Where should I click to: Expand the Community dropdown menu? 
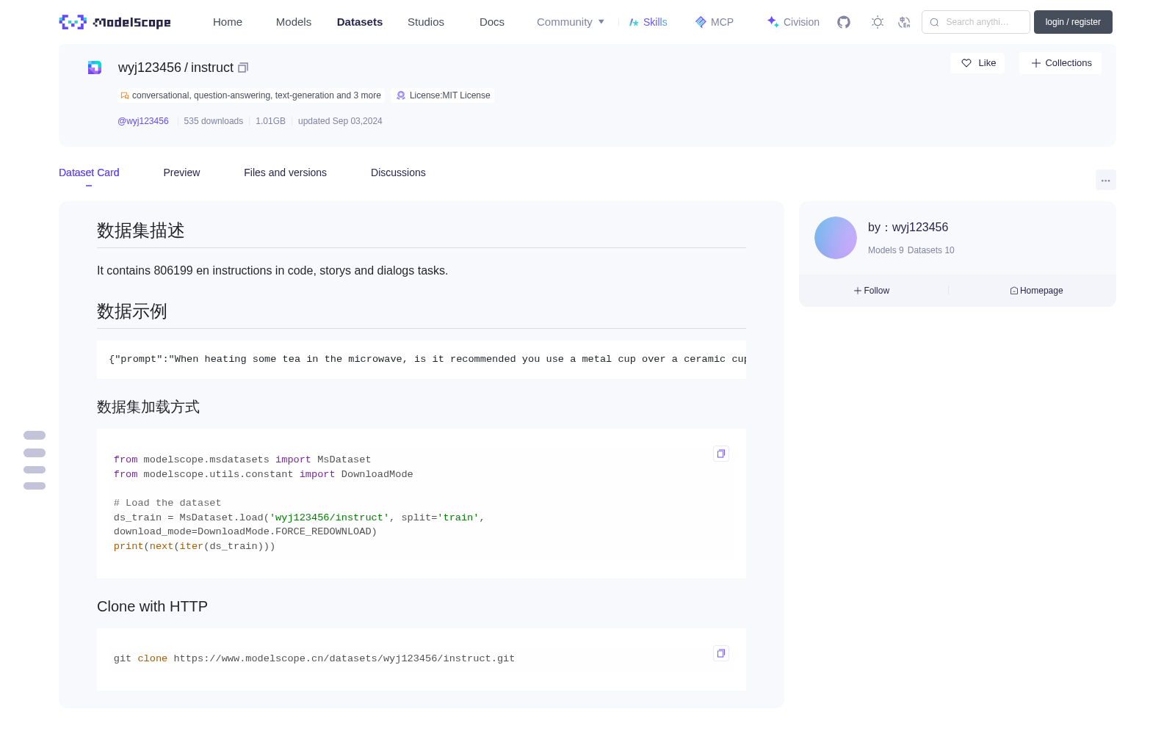coord(571,22)
